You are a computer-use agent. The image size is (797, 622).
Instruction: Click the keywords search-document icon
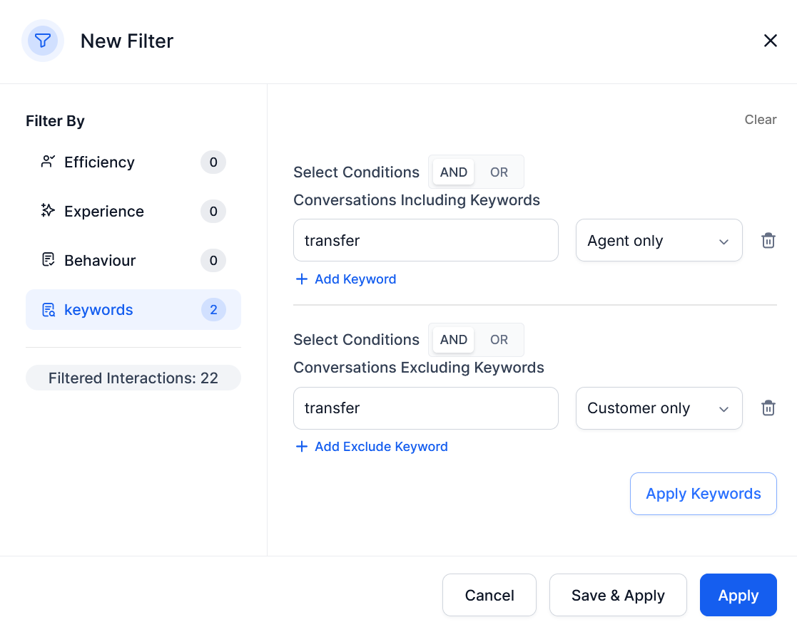[x=48, y=310]
